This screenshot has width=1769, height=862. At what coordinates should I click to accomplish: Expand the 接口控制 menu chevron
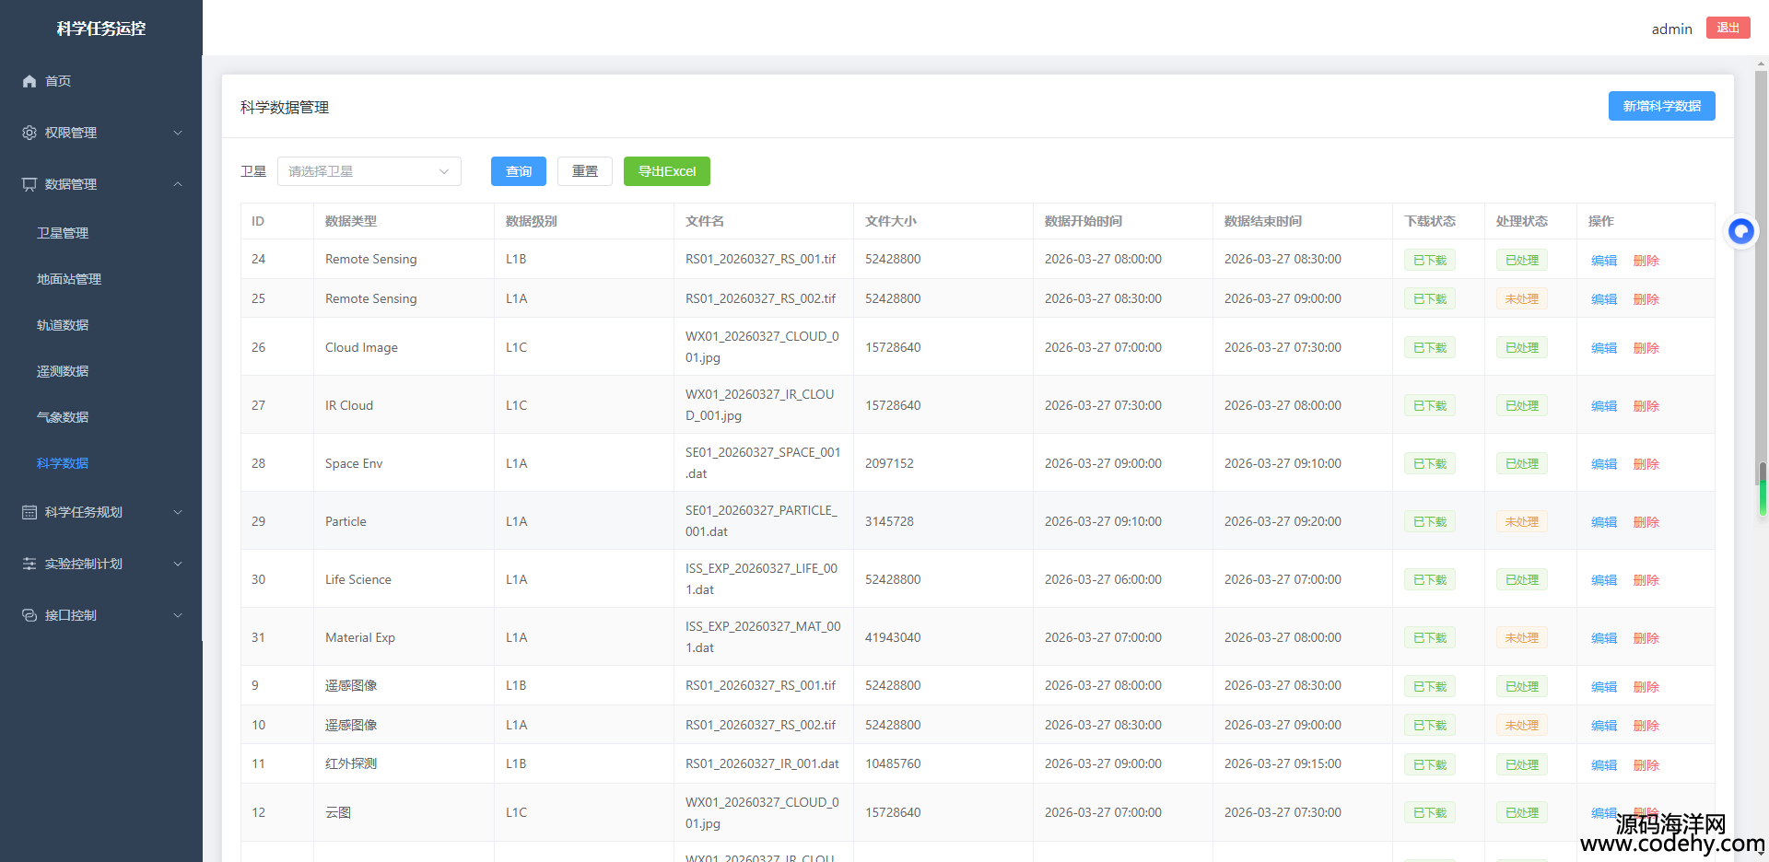(x=178, y=615)
